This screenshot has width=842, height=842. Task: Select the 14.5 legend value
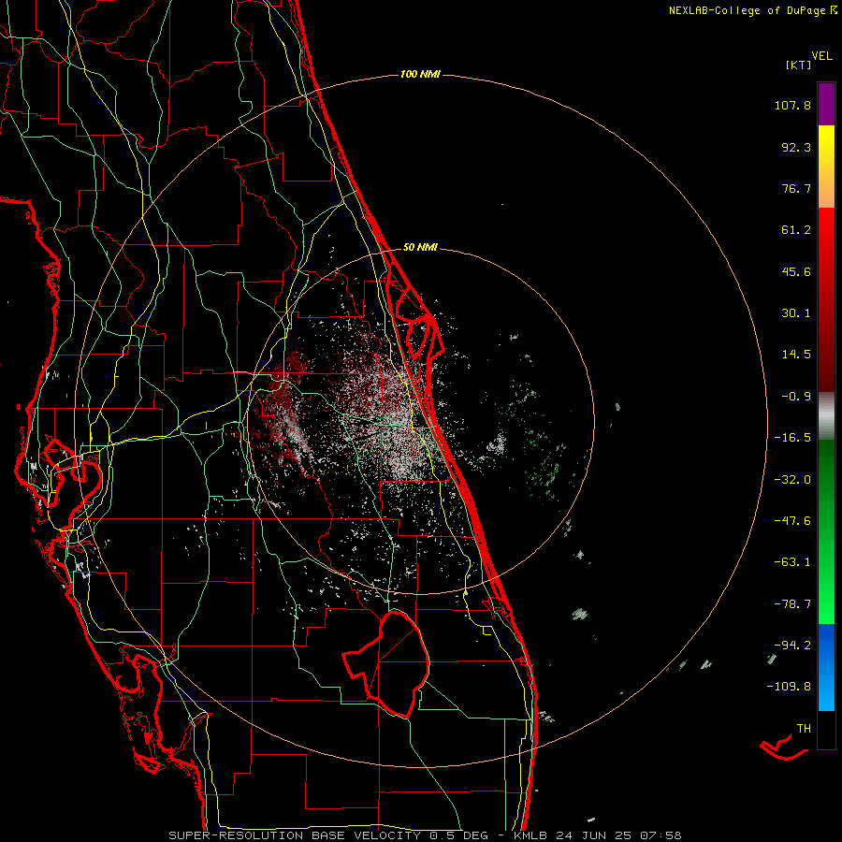[796, 355]
